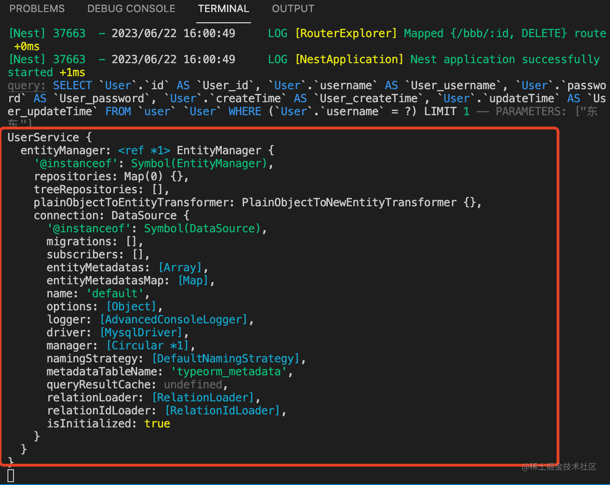Switch to the OUTPUT tab
The image size is (610, 485).
point(293,9)
